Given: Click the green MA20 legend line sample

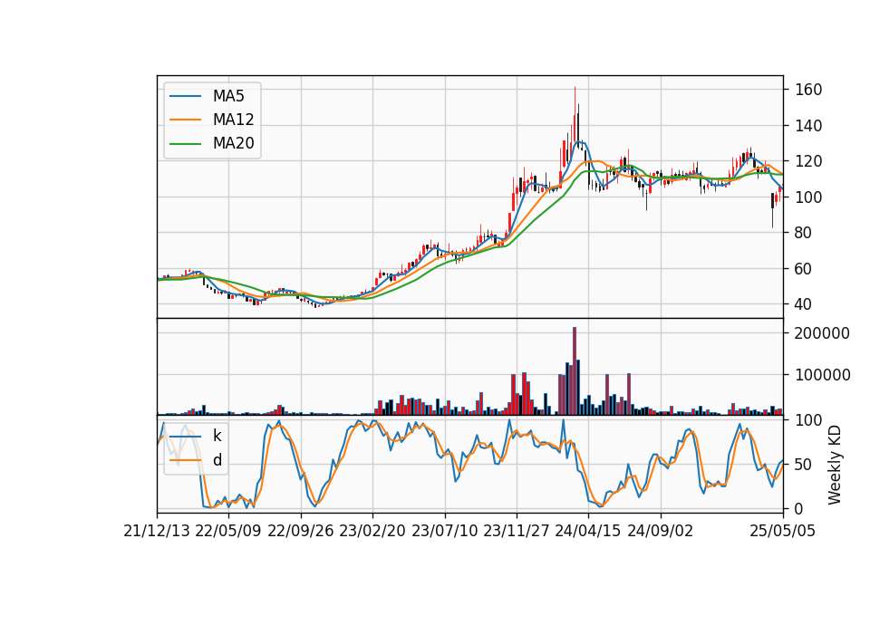Looking at the screenshot, I should [185, 144].
